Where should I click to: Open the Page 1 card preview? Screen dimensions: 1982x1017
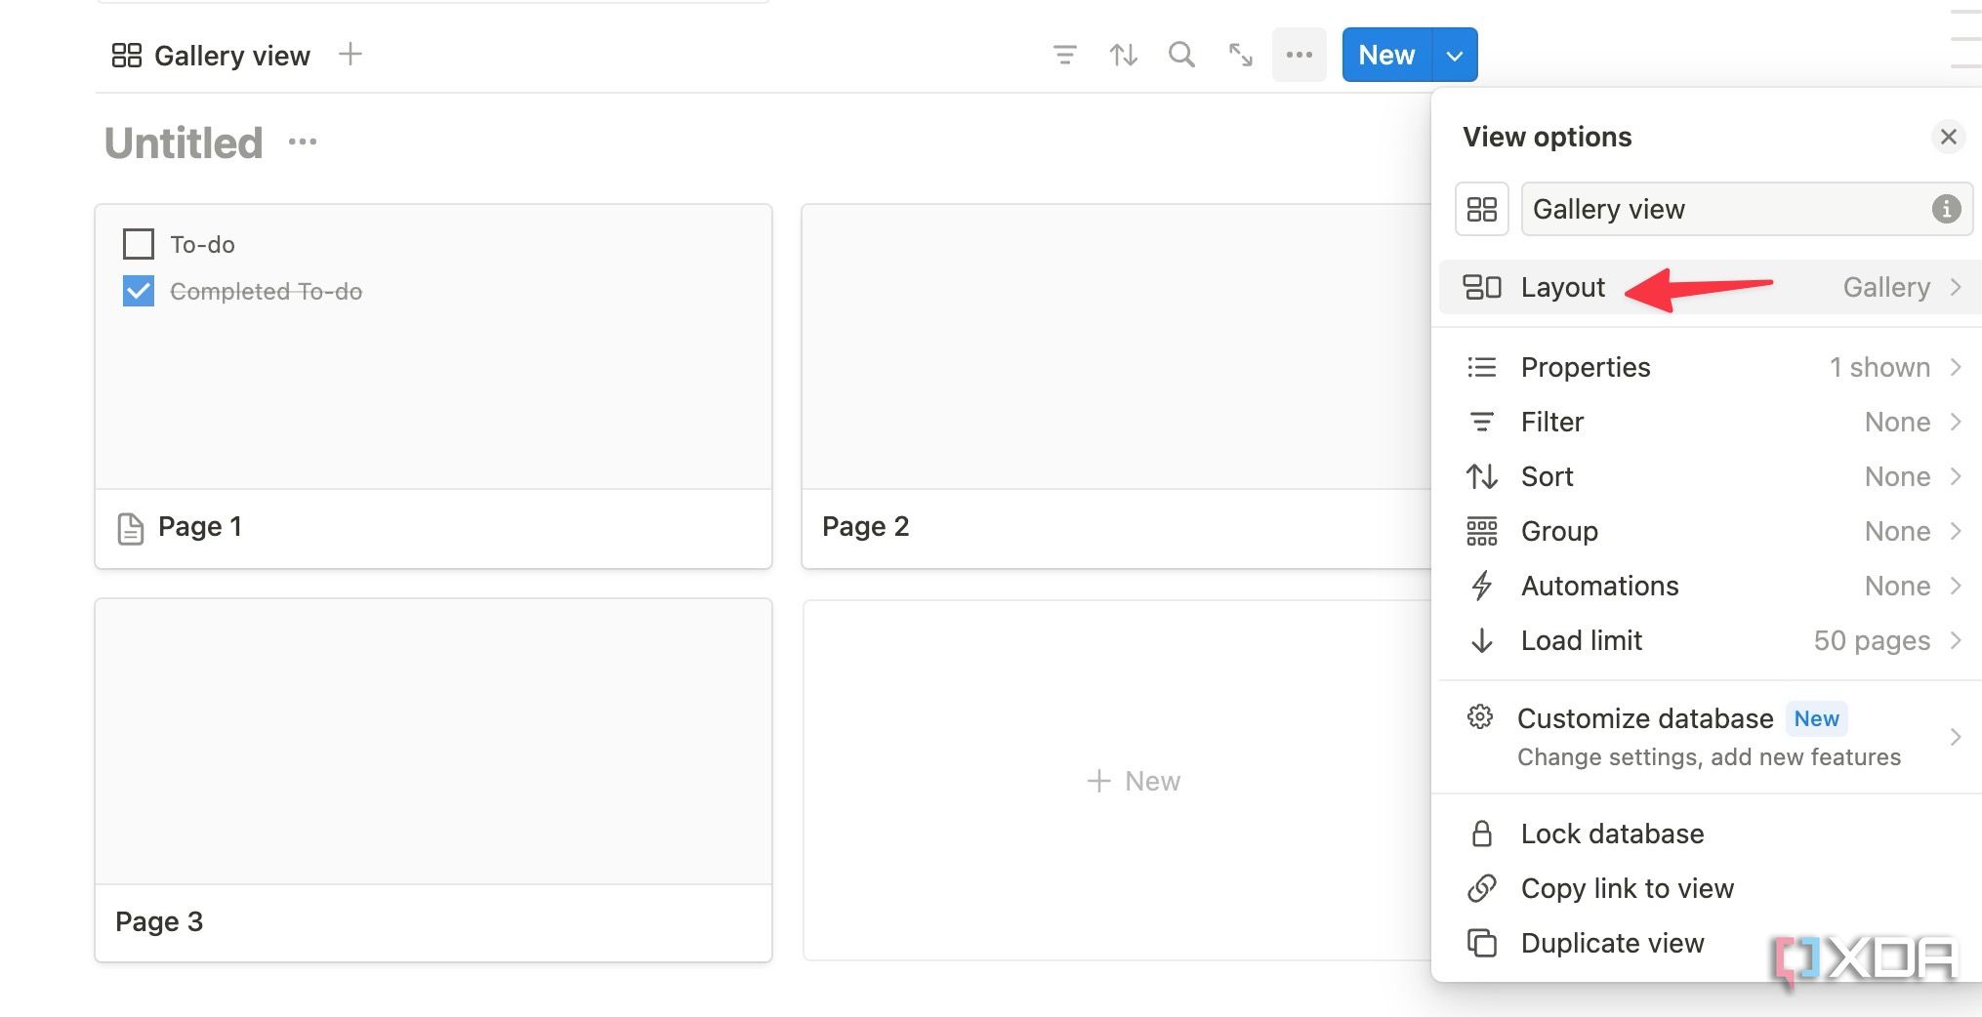[434, 346]
